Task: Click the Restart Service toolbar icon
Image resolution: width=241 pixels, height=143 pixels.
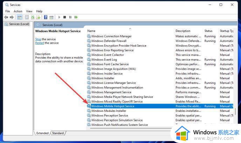Action: (x=76, y=17)
